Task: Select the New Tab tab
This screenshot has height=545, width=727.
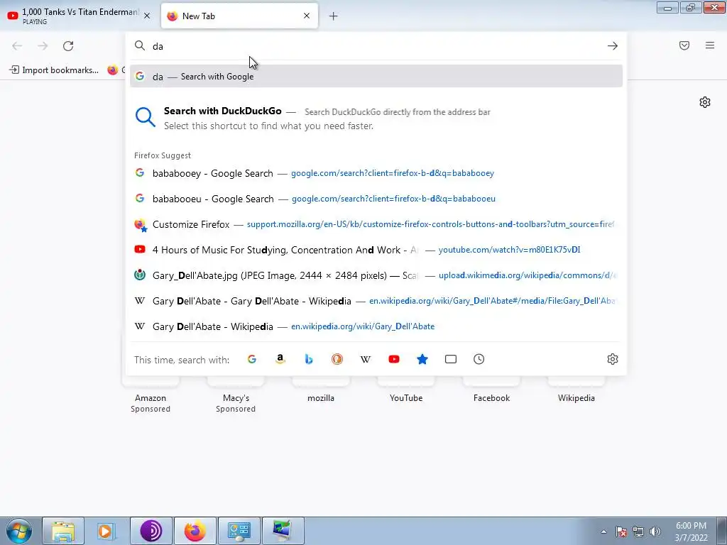Action: tap(239, 16)
